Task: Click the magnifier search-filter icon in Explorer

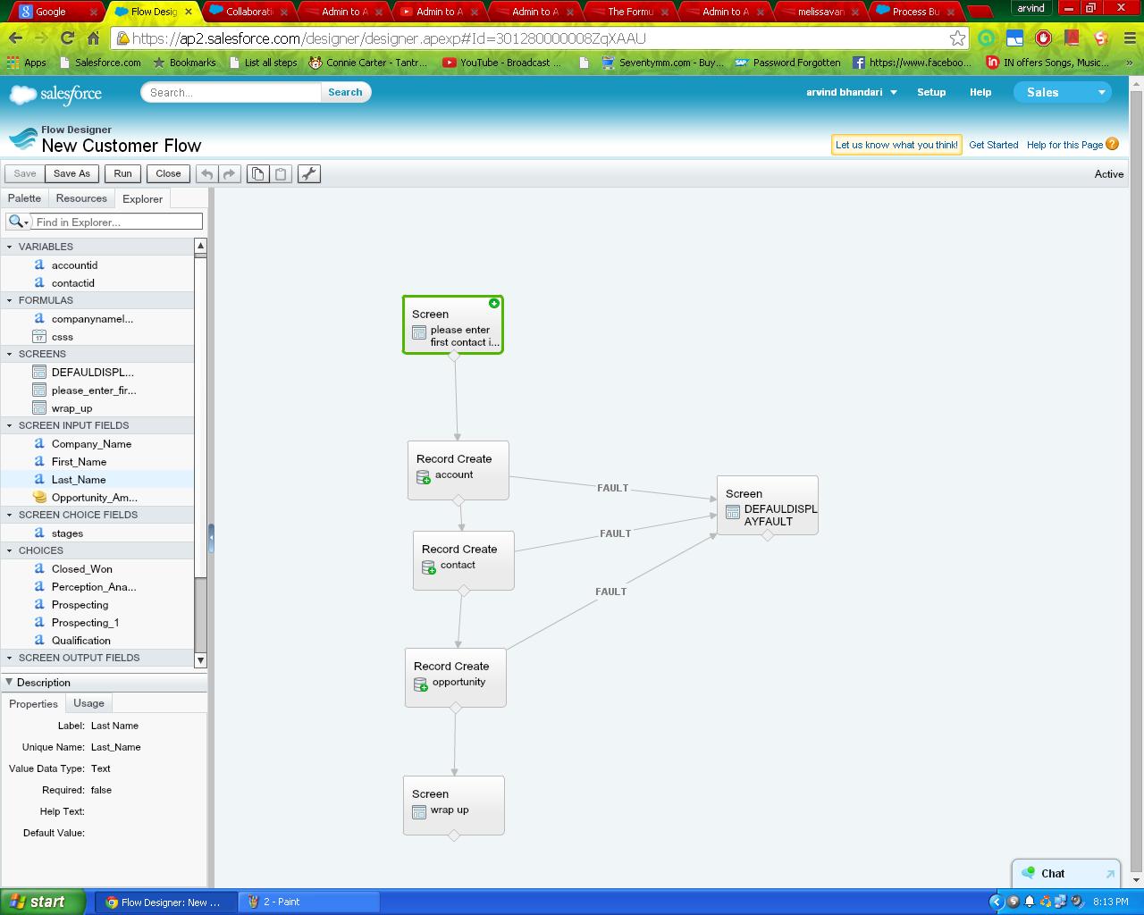Action: 16,222
